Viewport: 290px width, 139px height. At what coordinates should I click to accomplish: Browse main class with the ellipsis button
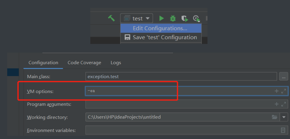coord(284,76)
